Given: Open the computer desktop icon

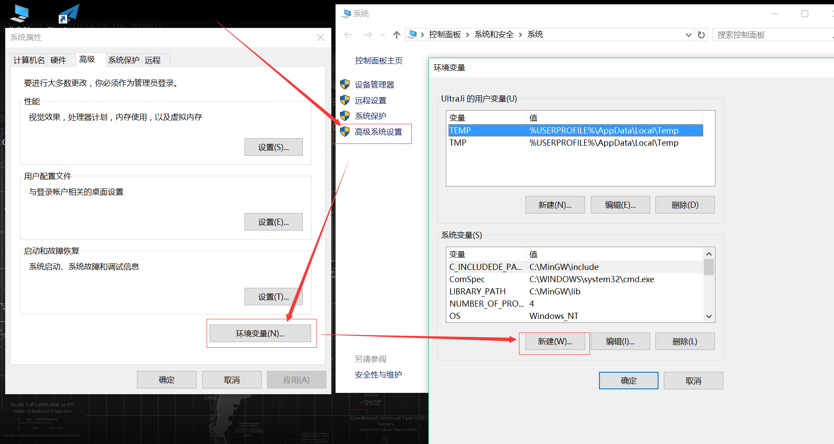Looking at the screenshot, I should tap(19, 13).
